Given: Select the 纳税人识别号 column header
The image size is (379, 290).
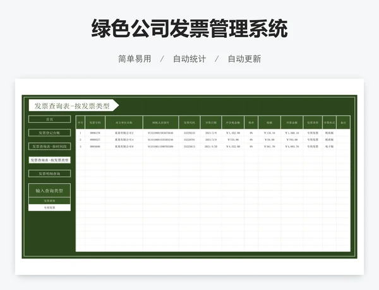Looking at the screenshot, I should tap(160, 122).
